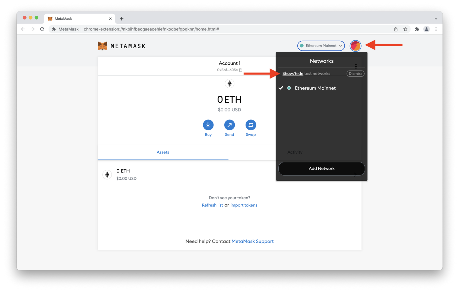The height and width of the screenshot is (292, 459).
Task: Select the MetaMask browser tab
Action: click(79, 19)
